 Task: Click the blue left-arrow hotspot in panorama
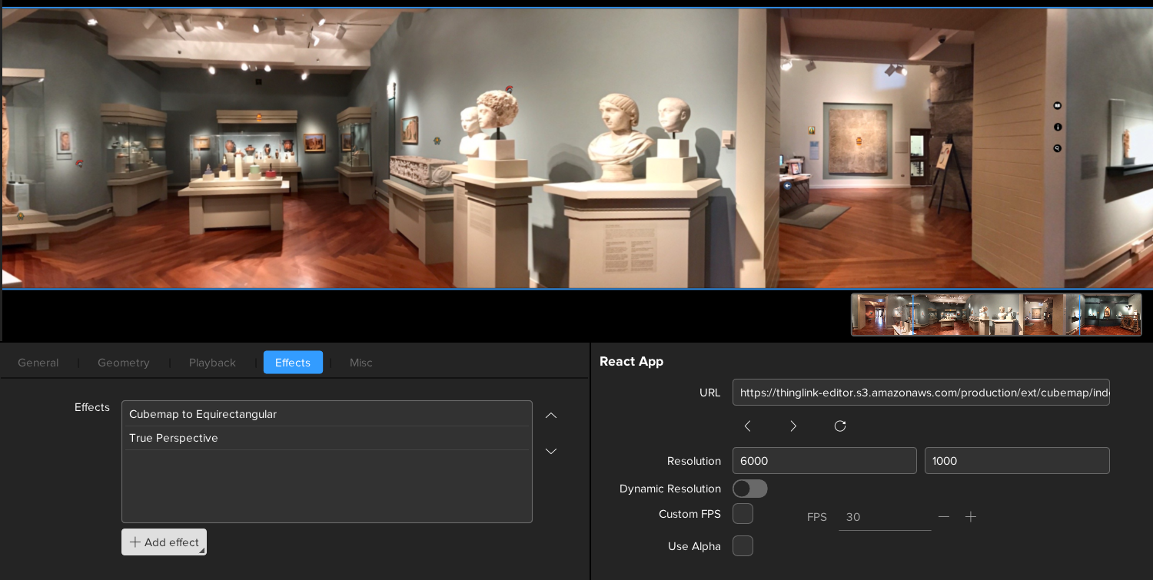click(x=787, y=185)
